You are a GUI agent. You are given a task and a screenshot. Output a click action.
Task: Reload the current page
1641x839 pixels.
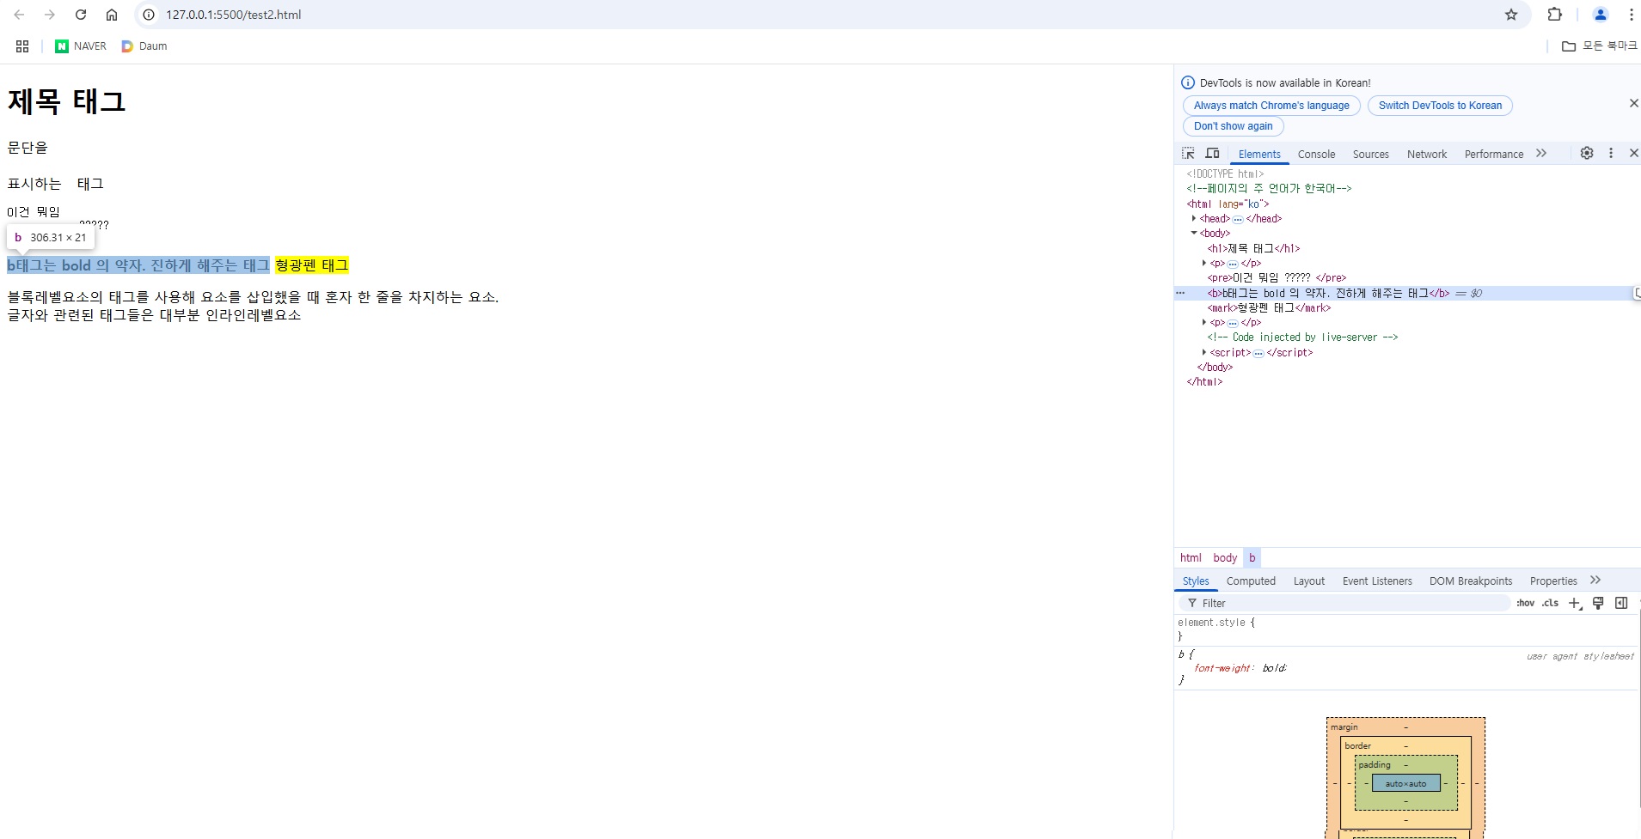click(81, 15)
